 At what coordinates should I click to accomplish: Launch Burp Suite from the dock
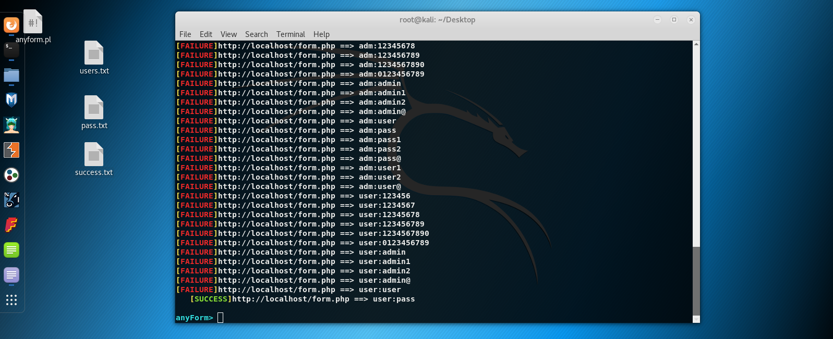11,150
